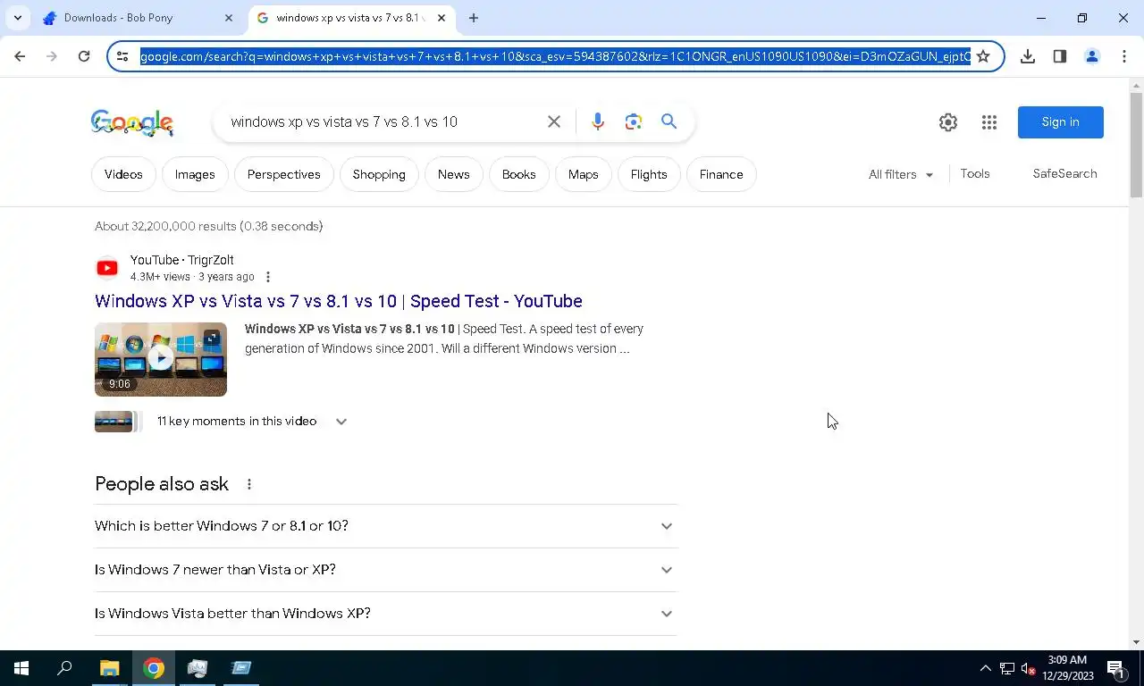Viewport: 1144px width, 686px height.
Task: Show hidden system tray icons
Action: coord(985,668)
